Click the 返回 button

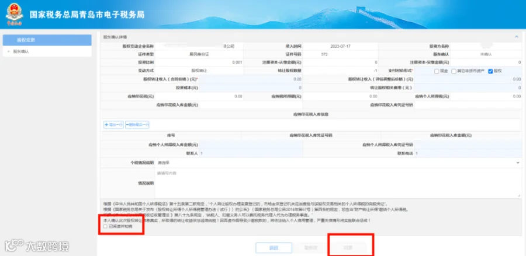[274, 248]
